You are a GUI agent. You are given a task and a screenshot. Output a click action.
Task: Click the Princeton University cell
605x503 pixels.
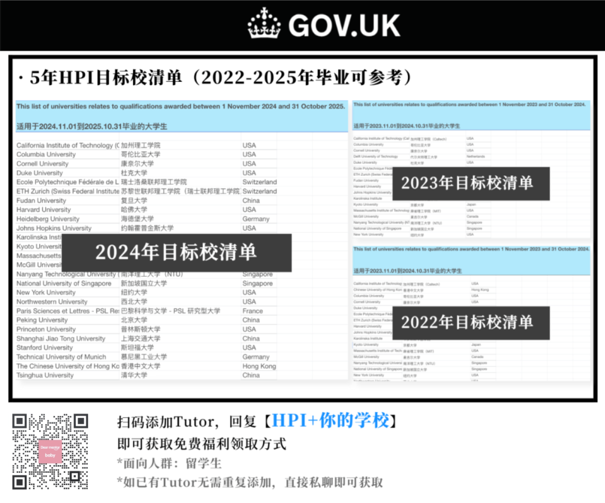pyautogui.click(x=46, y=329)
